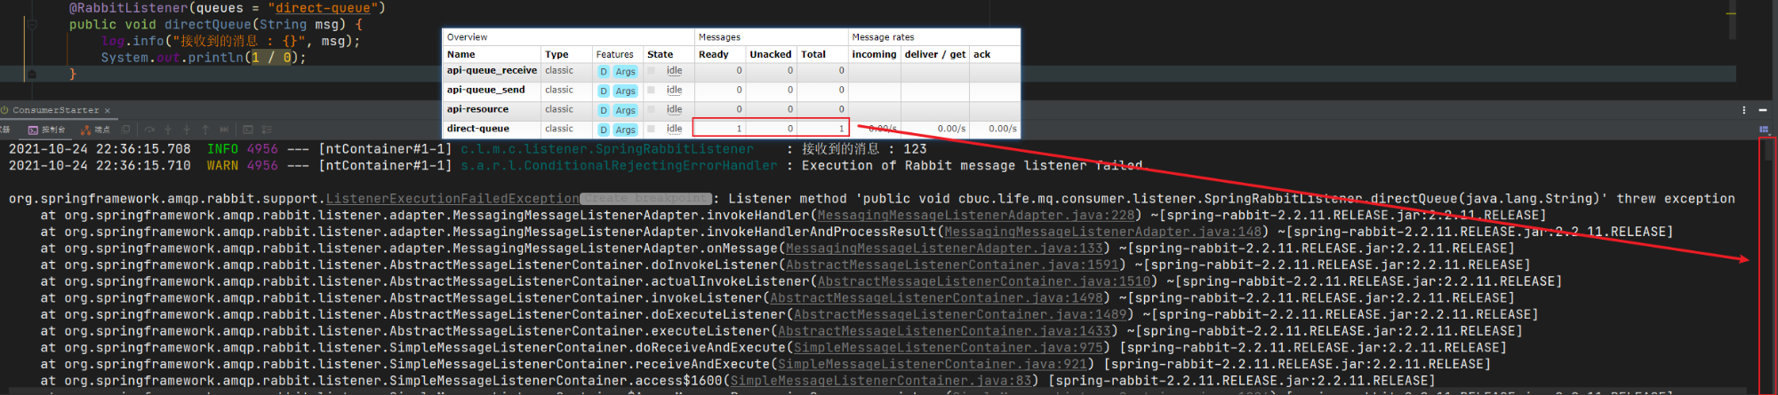The image size is (1778, 395).
Task: Click the D badge for direct-queue
Action: [604, 130]
